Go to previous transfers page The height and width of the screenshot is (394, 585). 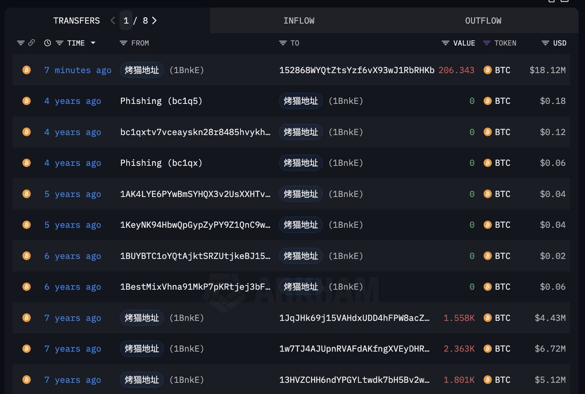tap(113, 20)
